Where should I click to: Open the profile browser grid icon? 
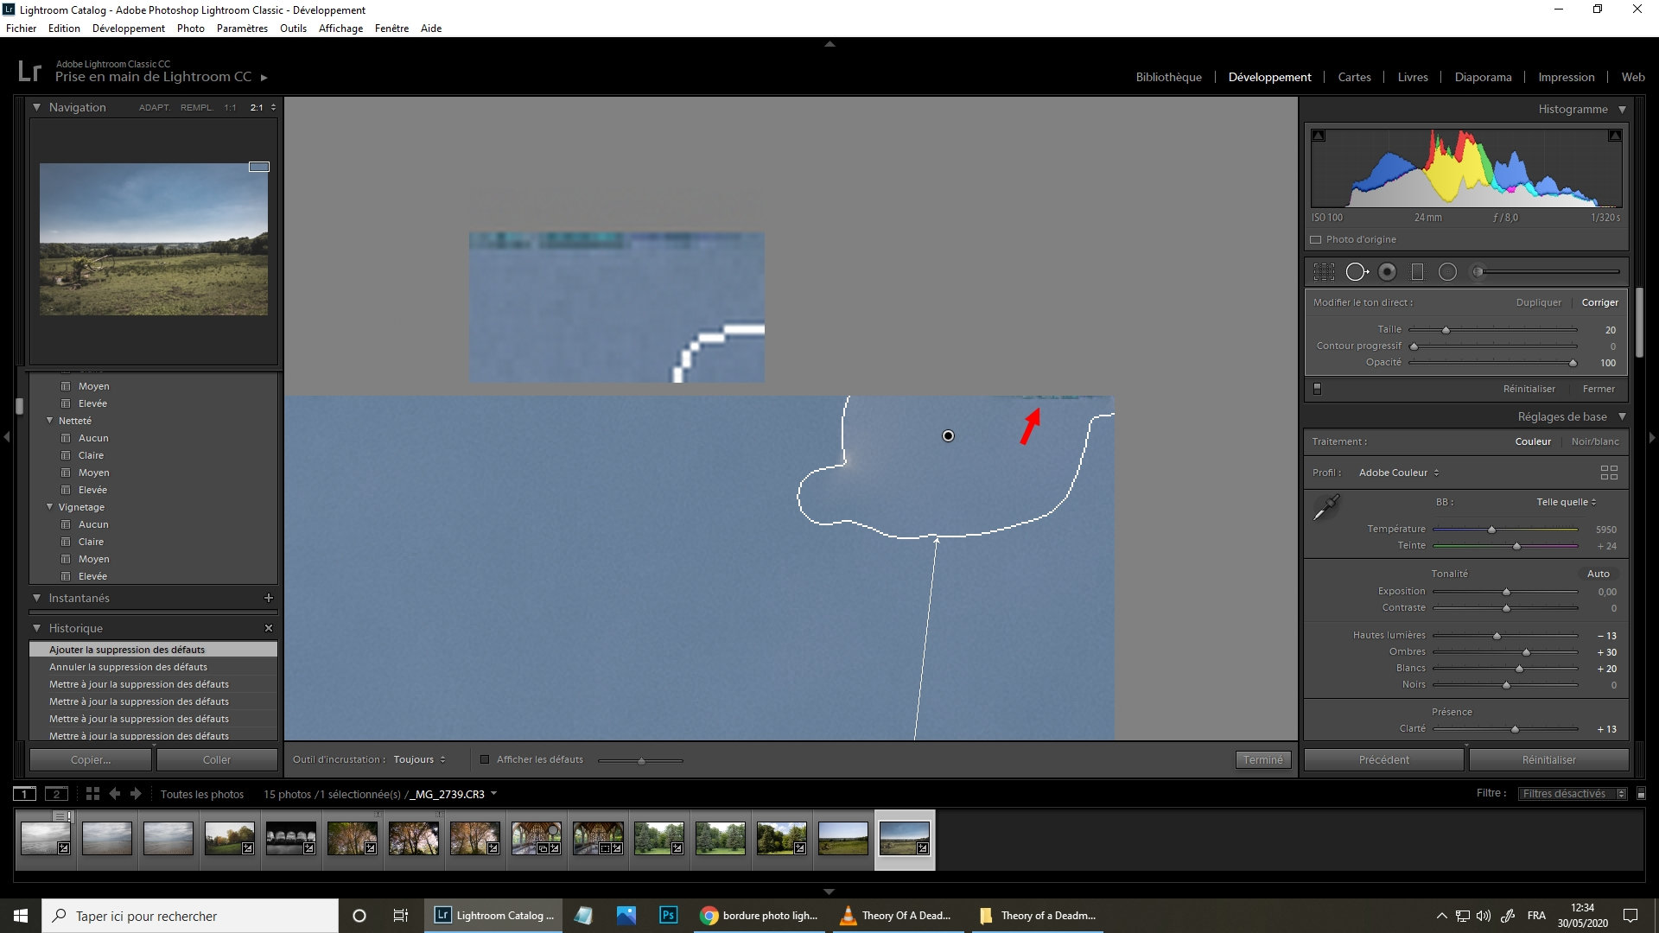click(1608, 473)
